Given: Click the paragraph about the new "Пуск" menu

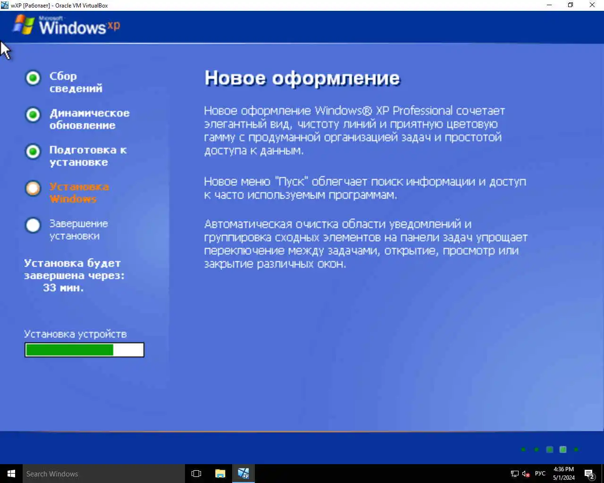Looking at the screenshot, I should click(x=365, y=188).
